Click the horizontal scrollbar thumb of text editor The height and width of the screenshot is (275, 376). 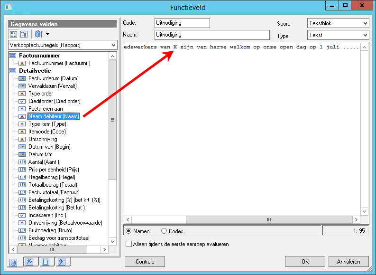coord(269,219)
